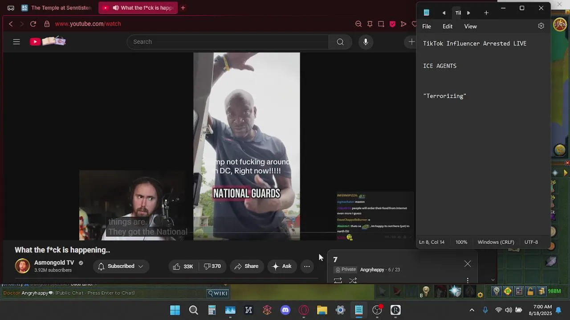Click the Asmongold TV channel avatar
Screen dimensions: 570x320
[x=22, y=266]
